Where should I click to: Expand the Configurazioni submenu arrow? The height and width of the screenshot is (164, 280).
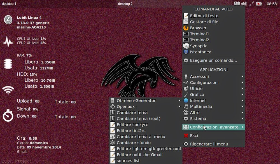(242, 83)
